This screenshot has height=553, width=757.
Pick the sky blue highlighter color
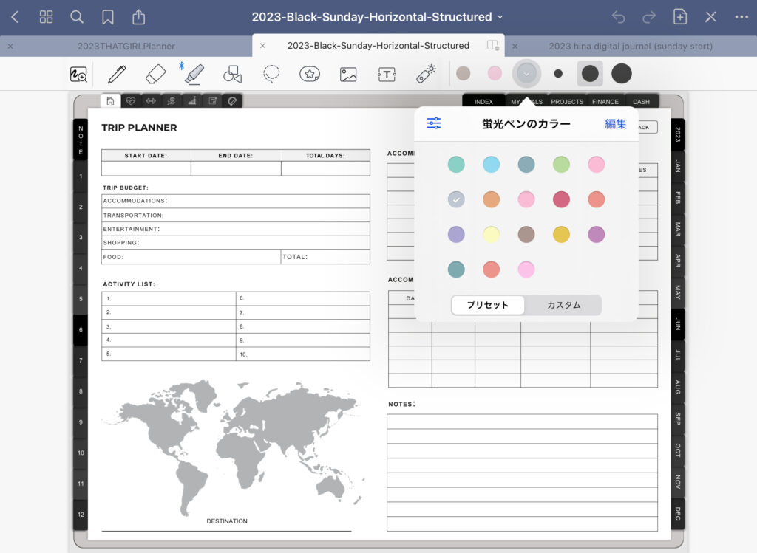(491, 165)
